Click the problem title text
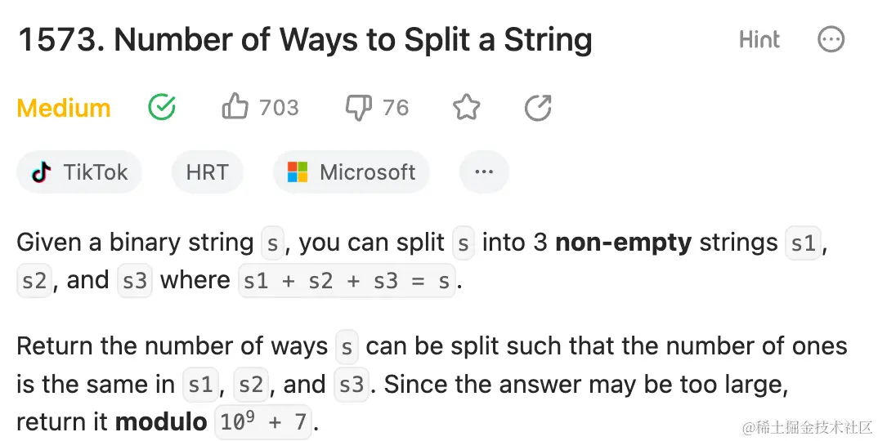Viewport: 878px width, 441px height. [x=305, y=40]
